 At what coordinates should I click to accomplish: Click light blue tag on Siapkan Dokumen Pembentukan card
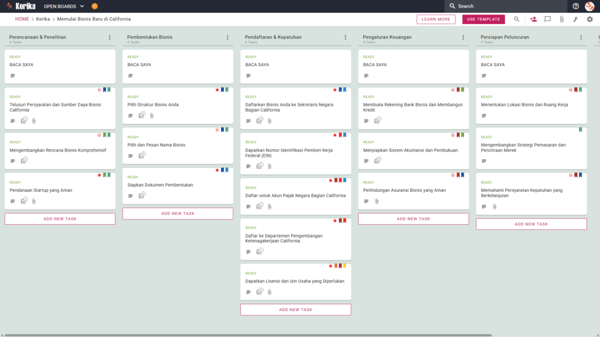pos(227,170)
